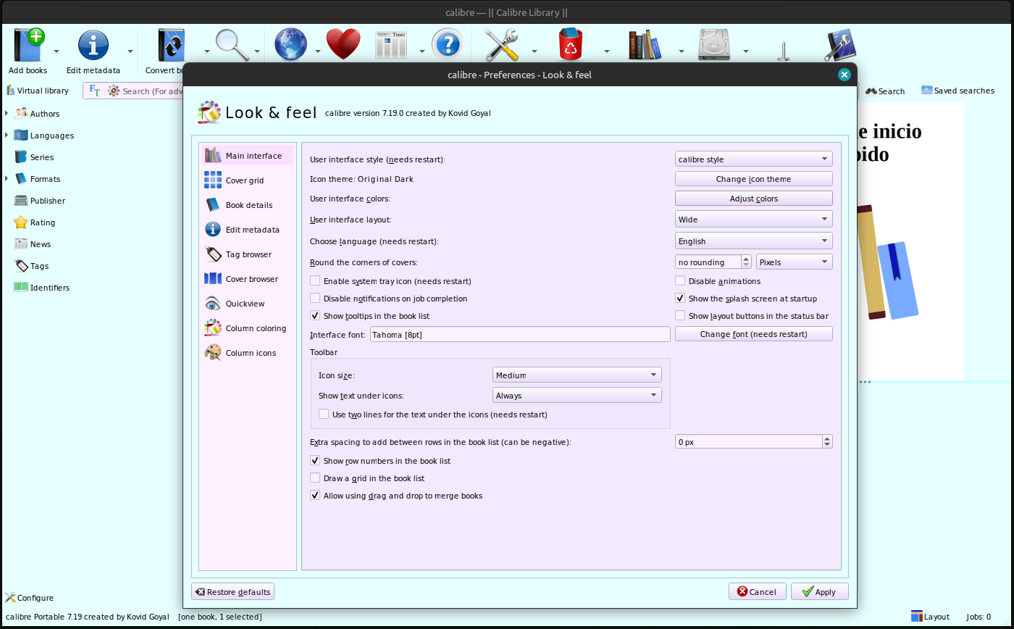Click the Convert books toolbar icon
Image resolution: width=1014 pixels, height=629 pixels.
tap(172, 45)
